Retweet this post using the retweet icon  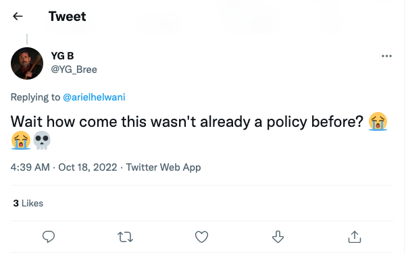tap(126, 237)
